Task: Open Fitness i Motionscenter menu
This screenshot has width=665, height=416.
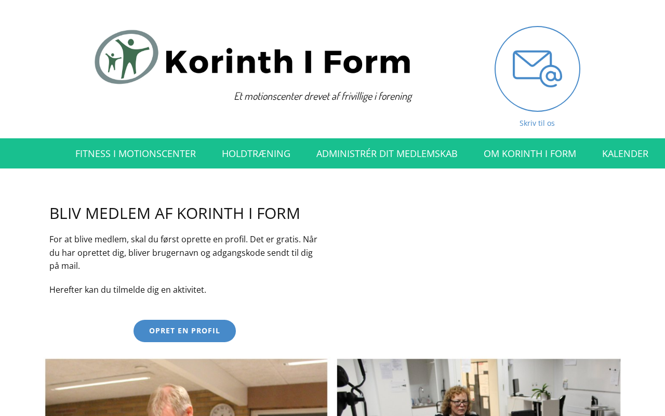Action: pos(136,153)
